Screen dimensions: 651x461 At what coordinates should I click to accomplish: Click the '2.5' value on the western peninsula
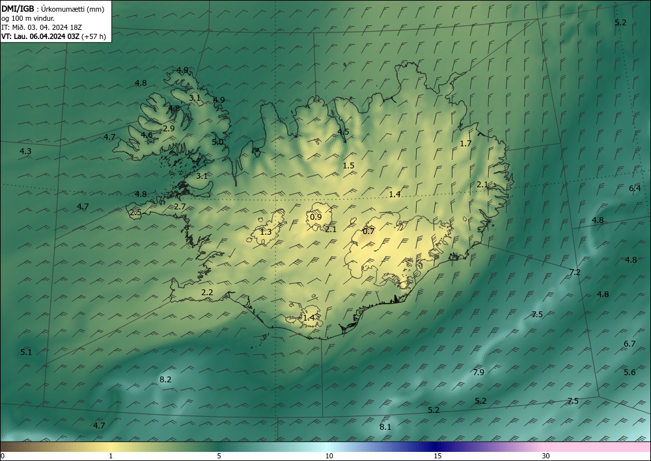136,213
